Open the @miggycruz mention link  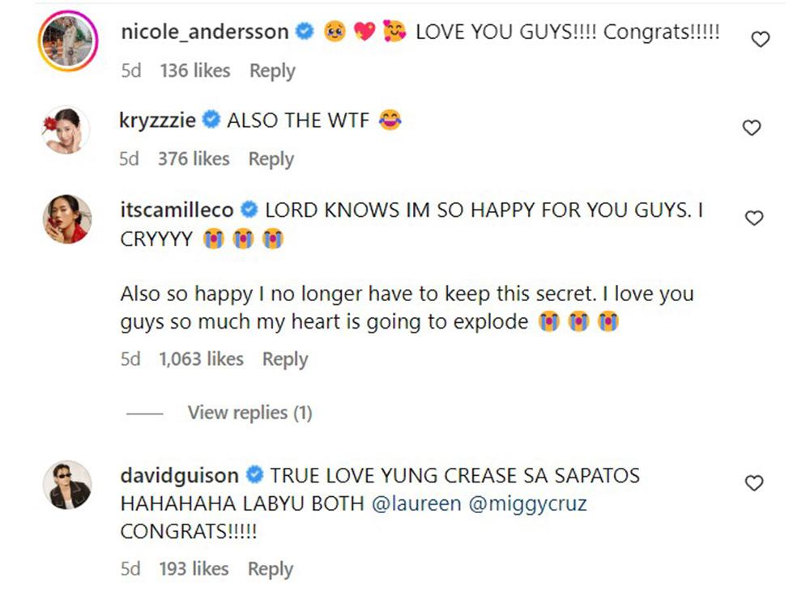[527, 503]
